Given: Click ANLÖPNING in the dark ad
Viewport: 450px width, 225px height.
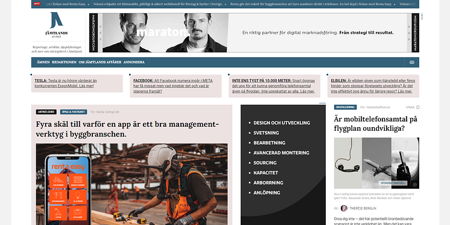Looking at the screenshot, I should (267, 192).
